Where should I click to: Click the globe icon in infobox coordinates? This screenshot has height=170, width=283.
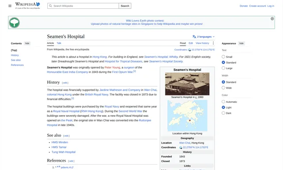coord(181,147)
